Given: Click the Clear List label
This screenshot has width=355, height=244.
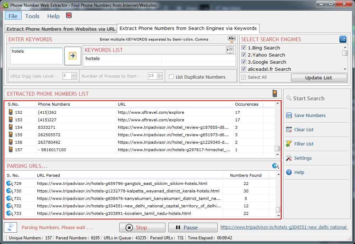Looking at the screenshot, I should 304,129.
